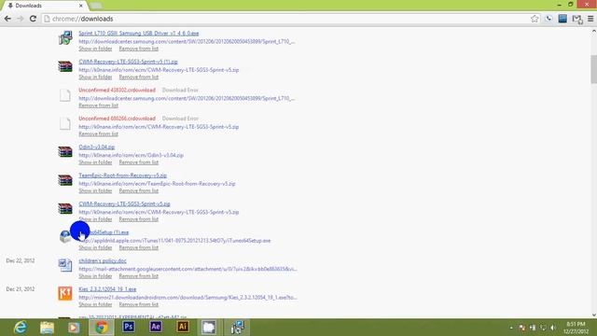The height and width of the screenshot is (336, 597).
Task: Click the orange Kies installer icon
Action: tap(65, 293)
